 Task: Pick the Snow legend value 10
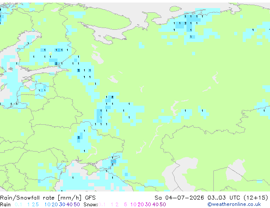click(133, 205)
